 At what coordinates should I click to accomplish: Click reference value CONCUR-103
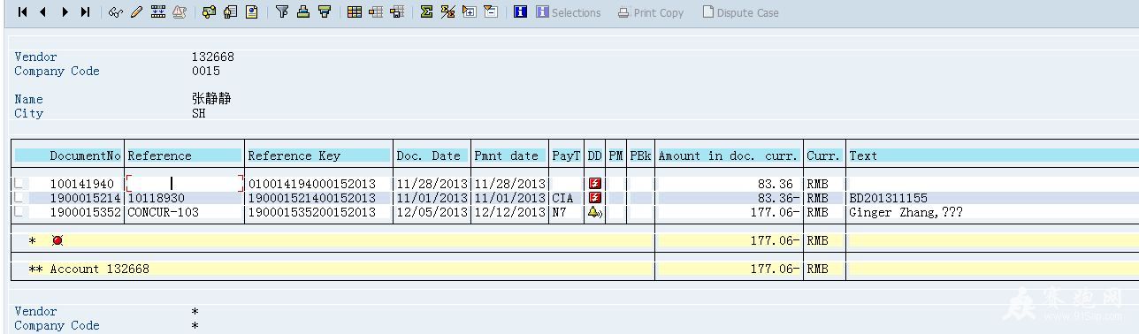[163, 212]
